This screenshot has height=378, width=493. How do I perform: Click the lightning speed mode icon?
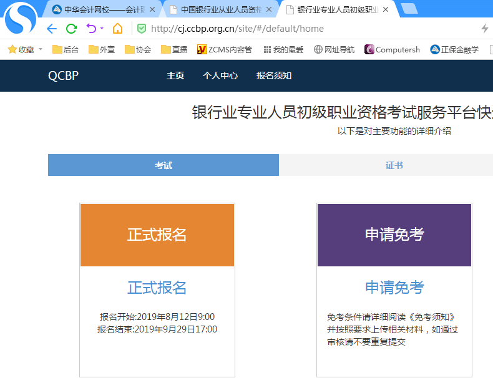[x=485, y=29]
